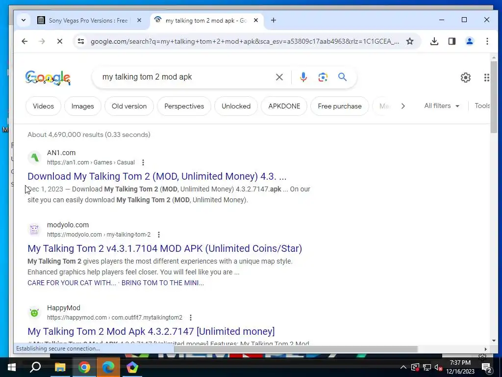
Task: Open CARE FOR YOUR CAT WITH sitelink
Action: coord(72,283)
